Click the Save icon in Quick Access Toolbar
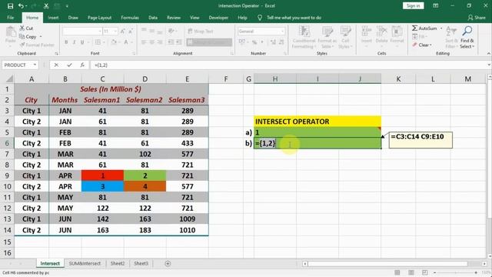 (10, 6)
